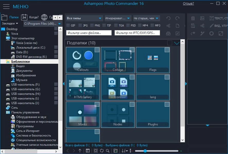Click the curved export arrow icon

pos(193,33)
